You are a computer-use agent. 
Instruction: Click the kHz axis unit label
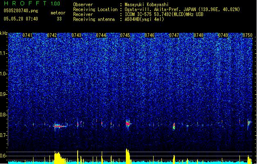4,33
